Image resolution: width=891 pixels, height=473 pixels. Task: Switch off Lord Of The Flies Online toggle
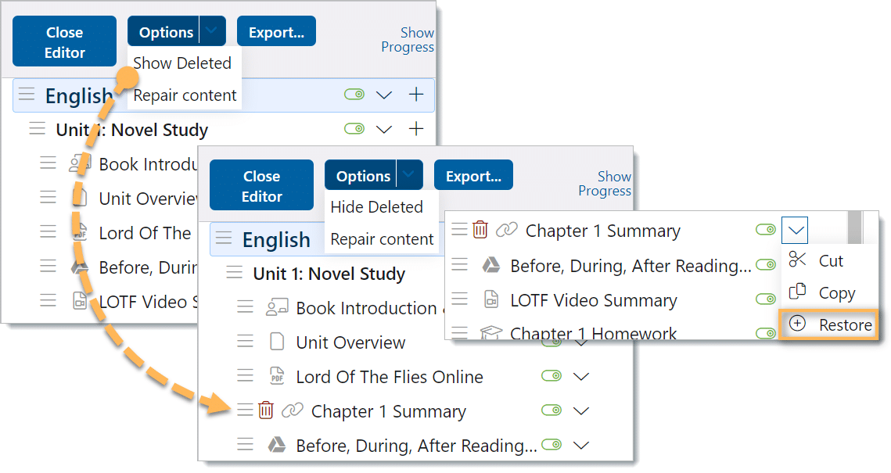551,377
